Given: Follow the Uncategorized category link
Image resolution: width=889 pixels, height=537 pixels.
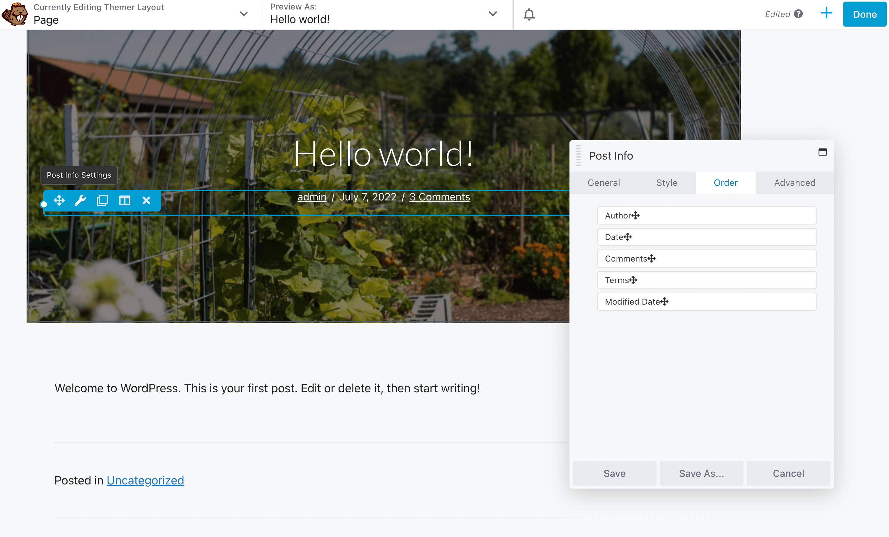Looking at the screenshot, I should pyautogui.click(x=145, y=480).
